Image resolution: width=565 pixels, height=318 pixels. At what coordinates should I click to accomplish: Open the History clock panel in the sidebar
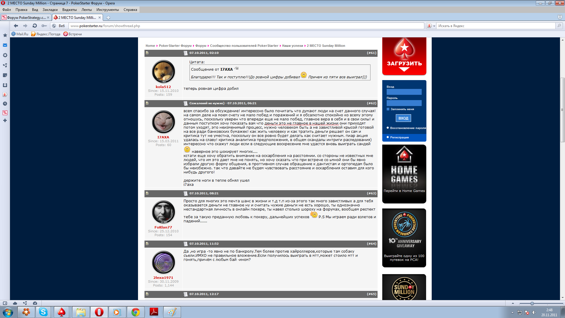5,104
